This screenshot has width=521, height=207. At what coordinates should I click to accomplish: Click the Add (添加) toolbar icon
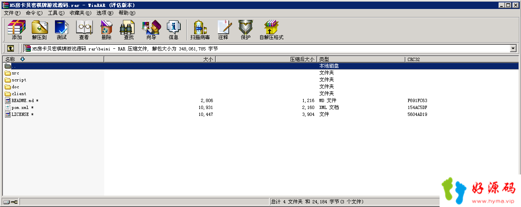pyautogui.click(x=17, y=30)
